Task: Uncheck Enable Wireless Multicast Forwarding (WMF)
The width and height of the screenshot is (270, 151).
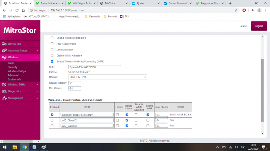Action: 52,62
